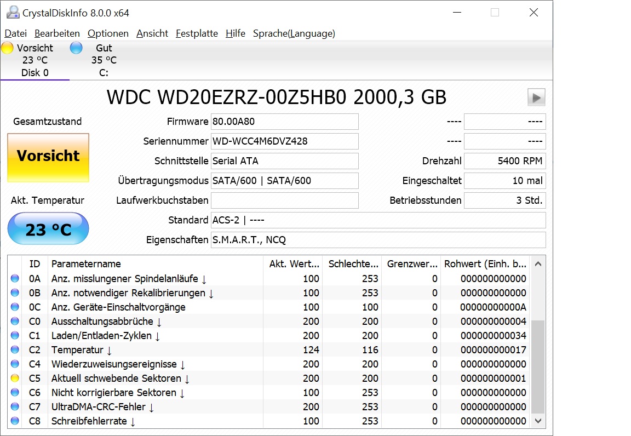The width and height of the screenshot is (631, 436).
Task: Click blue status dot of row C4
Action: click(x=15, y=364)
